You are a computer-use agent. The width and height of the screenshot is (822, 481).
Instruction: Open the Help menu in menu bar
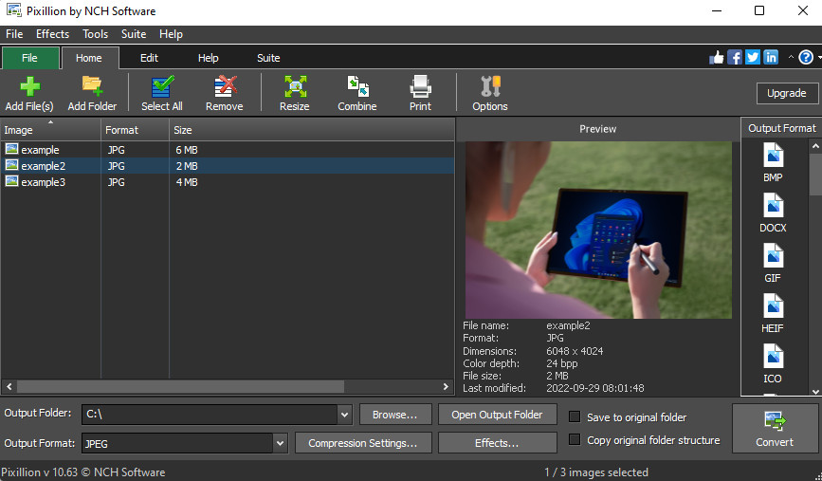coord(171,34)
